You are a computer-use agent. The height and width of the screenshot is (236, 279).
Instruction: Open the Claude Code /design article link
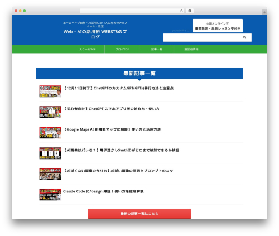103,191
